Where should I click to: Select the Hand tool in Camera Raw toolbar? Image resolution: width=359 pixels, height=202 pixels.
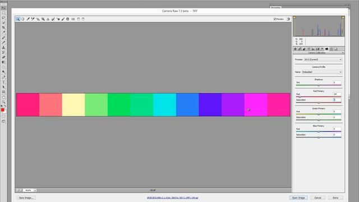click(23, 19)
